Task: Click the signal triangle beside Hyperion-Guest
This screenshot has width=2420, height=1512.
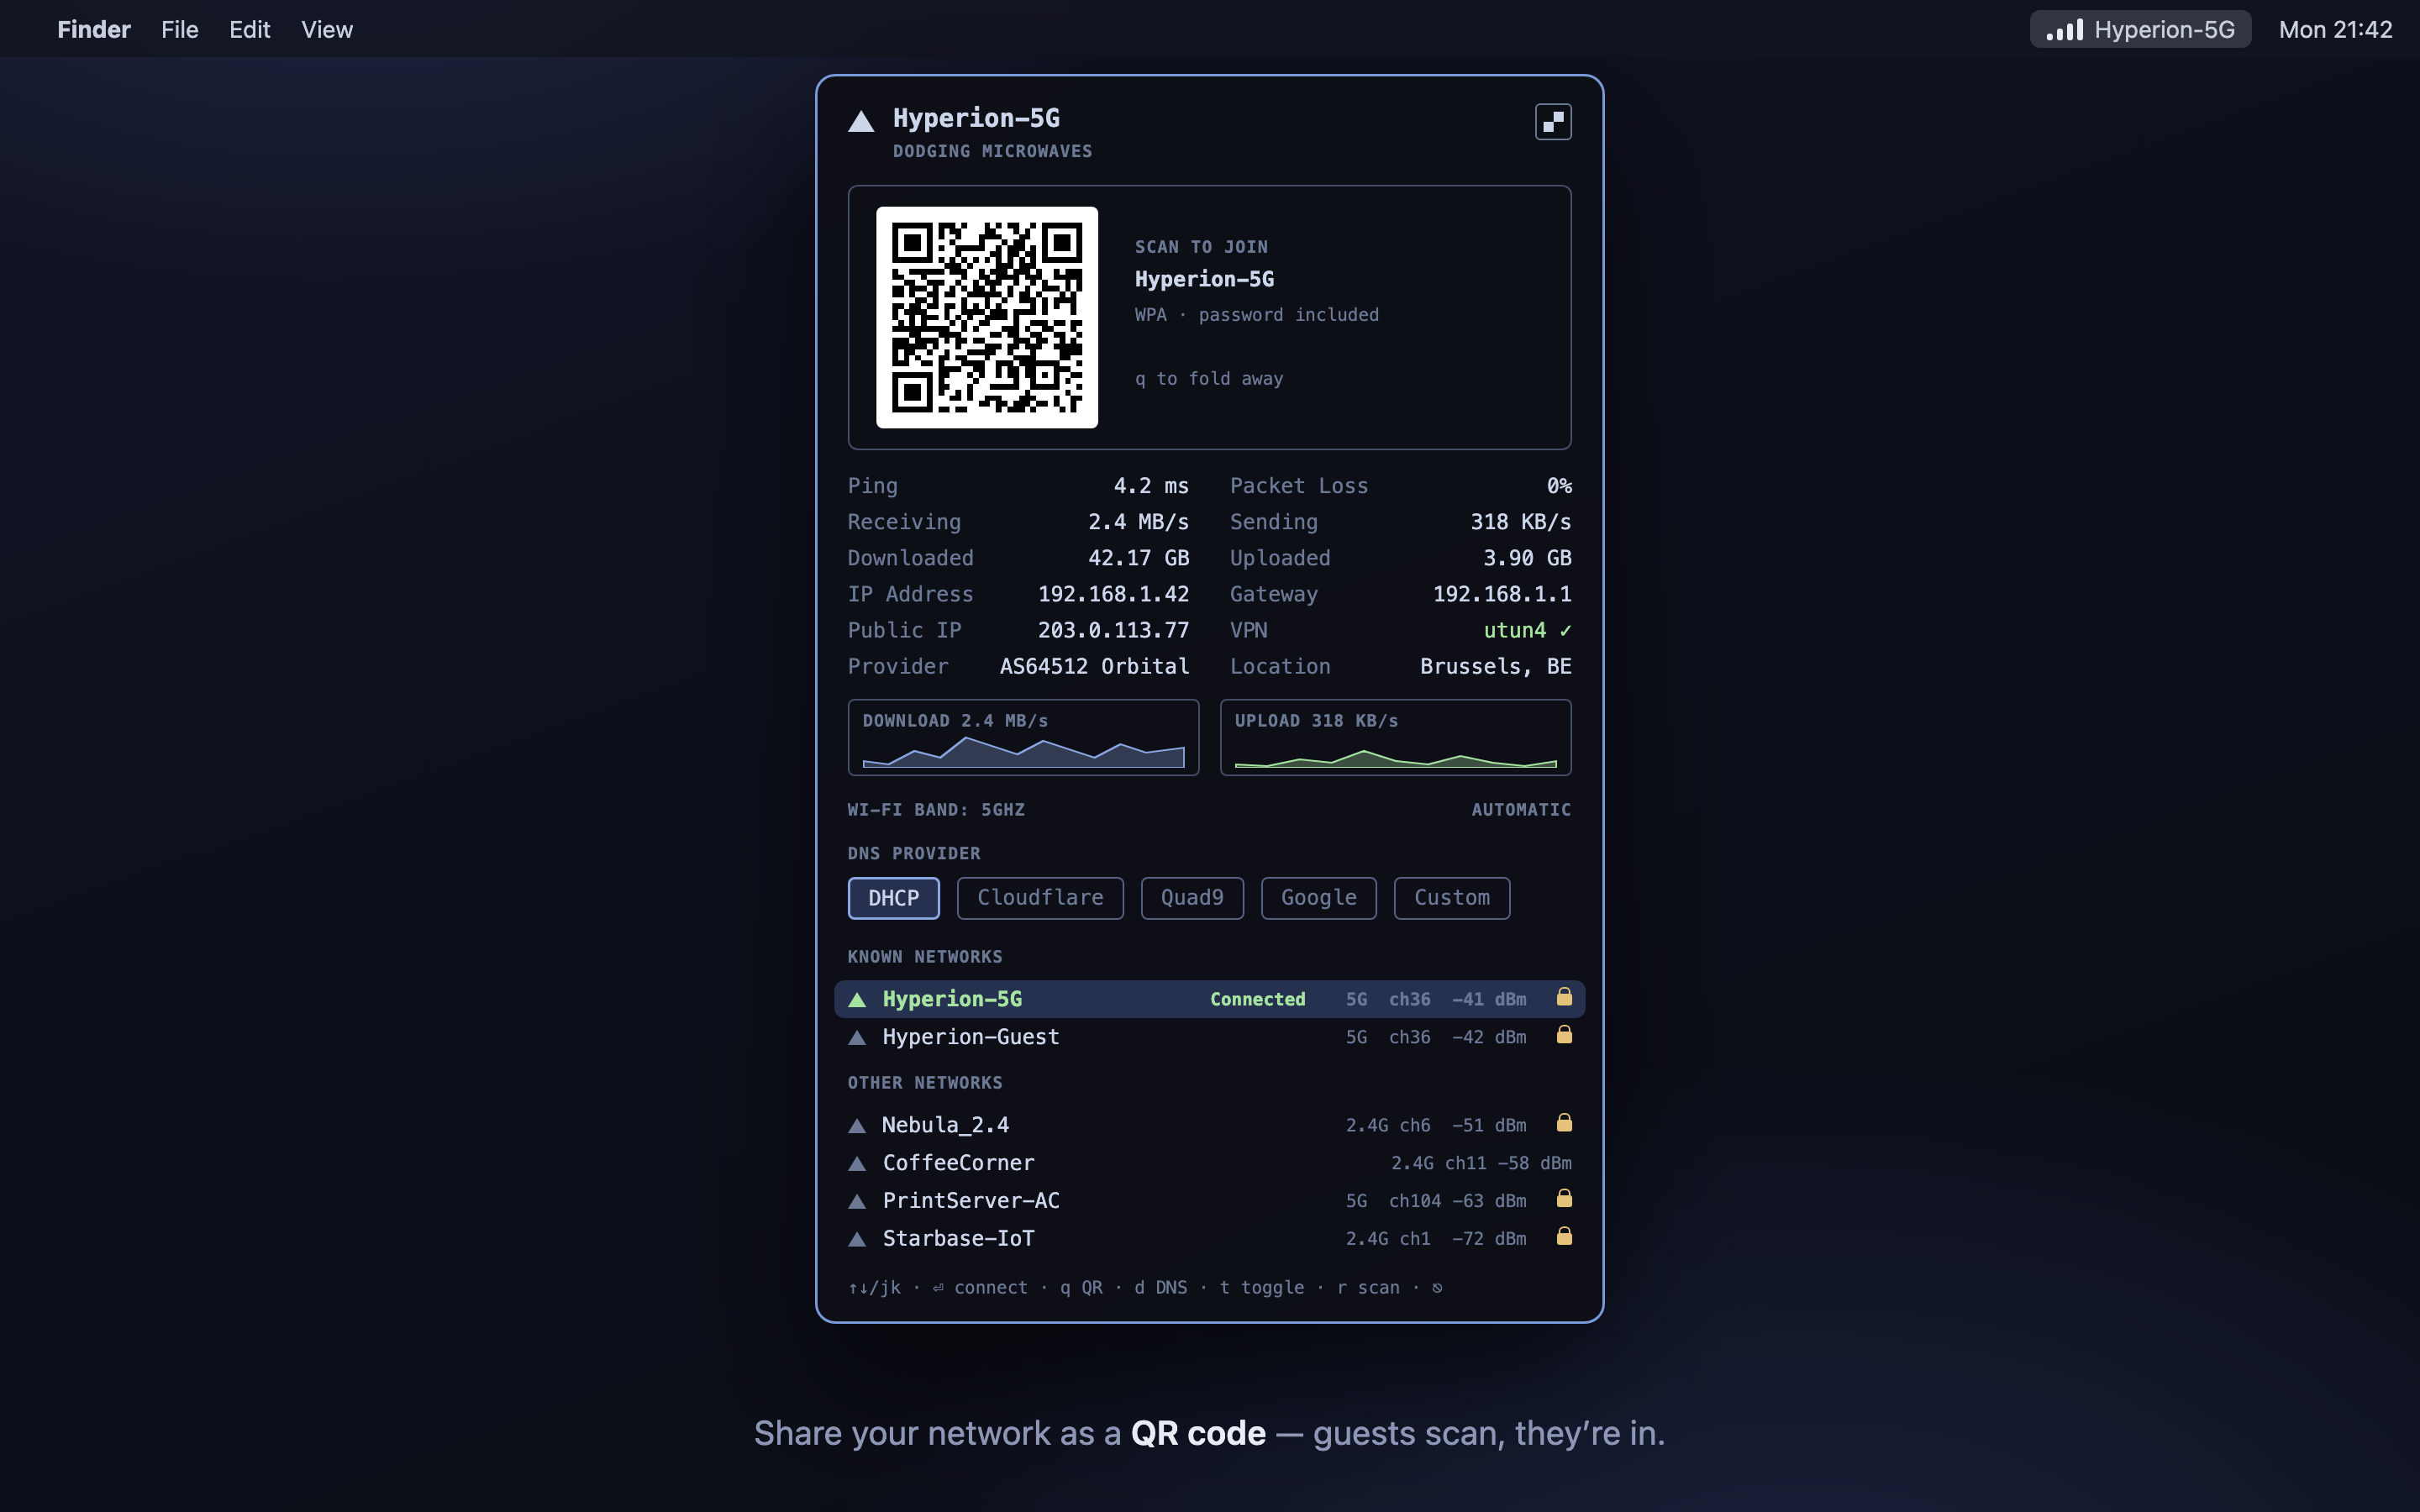Action: tap(857, 1038)
